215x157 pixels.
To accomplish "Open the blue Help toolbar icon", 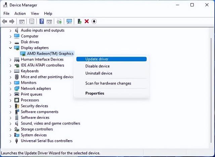I will point(42,22).
